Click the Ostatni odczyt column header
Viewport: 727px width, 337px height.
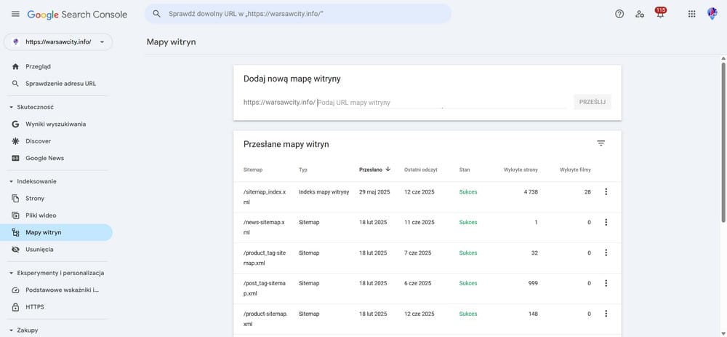coord(420,170)
